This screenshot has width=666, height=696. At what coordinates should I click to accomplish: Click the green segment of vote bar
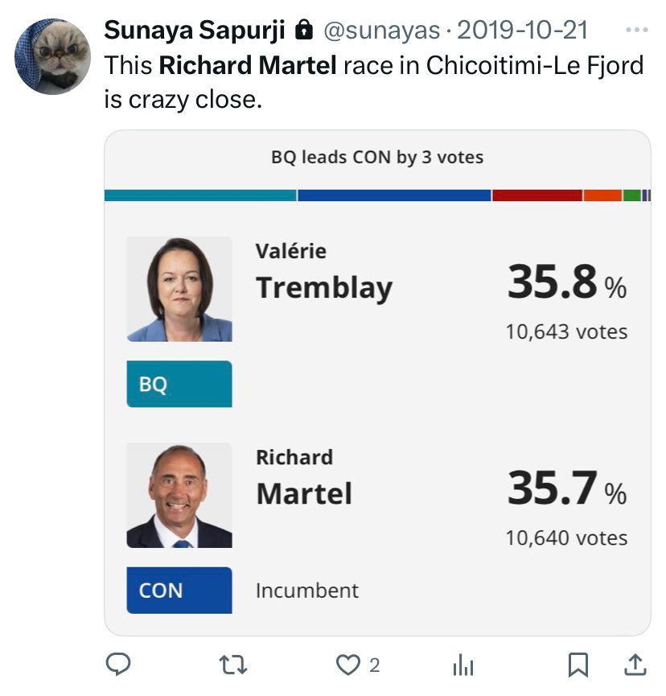point(632,196)
